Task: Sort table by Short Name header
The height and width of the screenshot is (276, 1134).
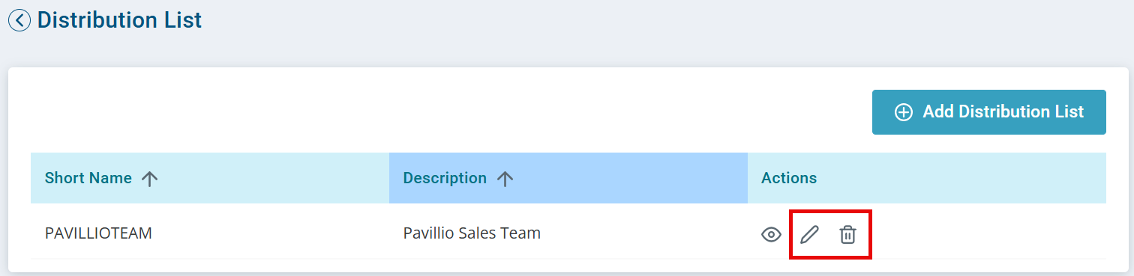Action: [210, 178]
